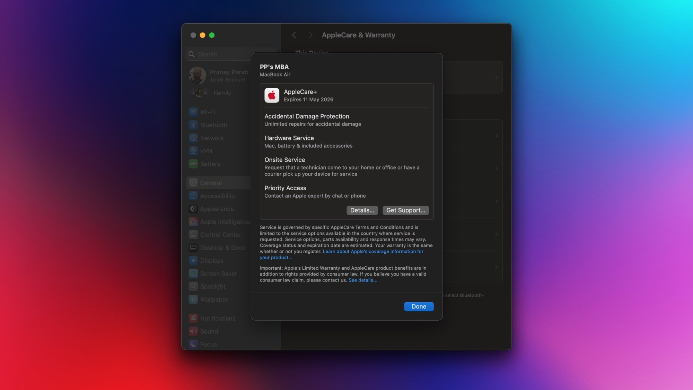Viewport: 693px width, 390px height.
Task: Select the Accessibility label in sidebar
Action: (x=217, y=196)
